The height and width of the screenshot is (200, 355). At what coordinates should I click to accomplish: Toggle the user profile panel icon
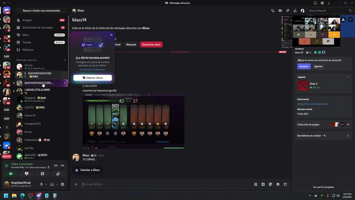tap(303, 11)
